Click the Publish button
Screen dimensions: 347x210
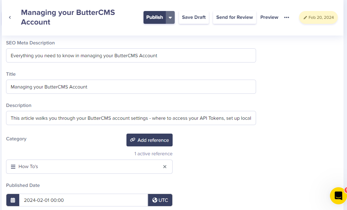pos(154,17)
